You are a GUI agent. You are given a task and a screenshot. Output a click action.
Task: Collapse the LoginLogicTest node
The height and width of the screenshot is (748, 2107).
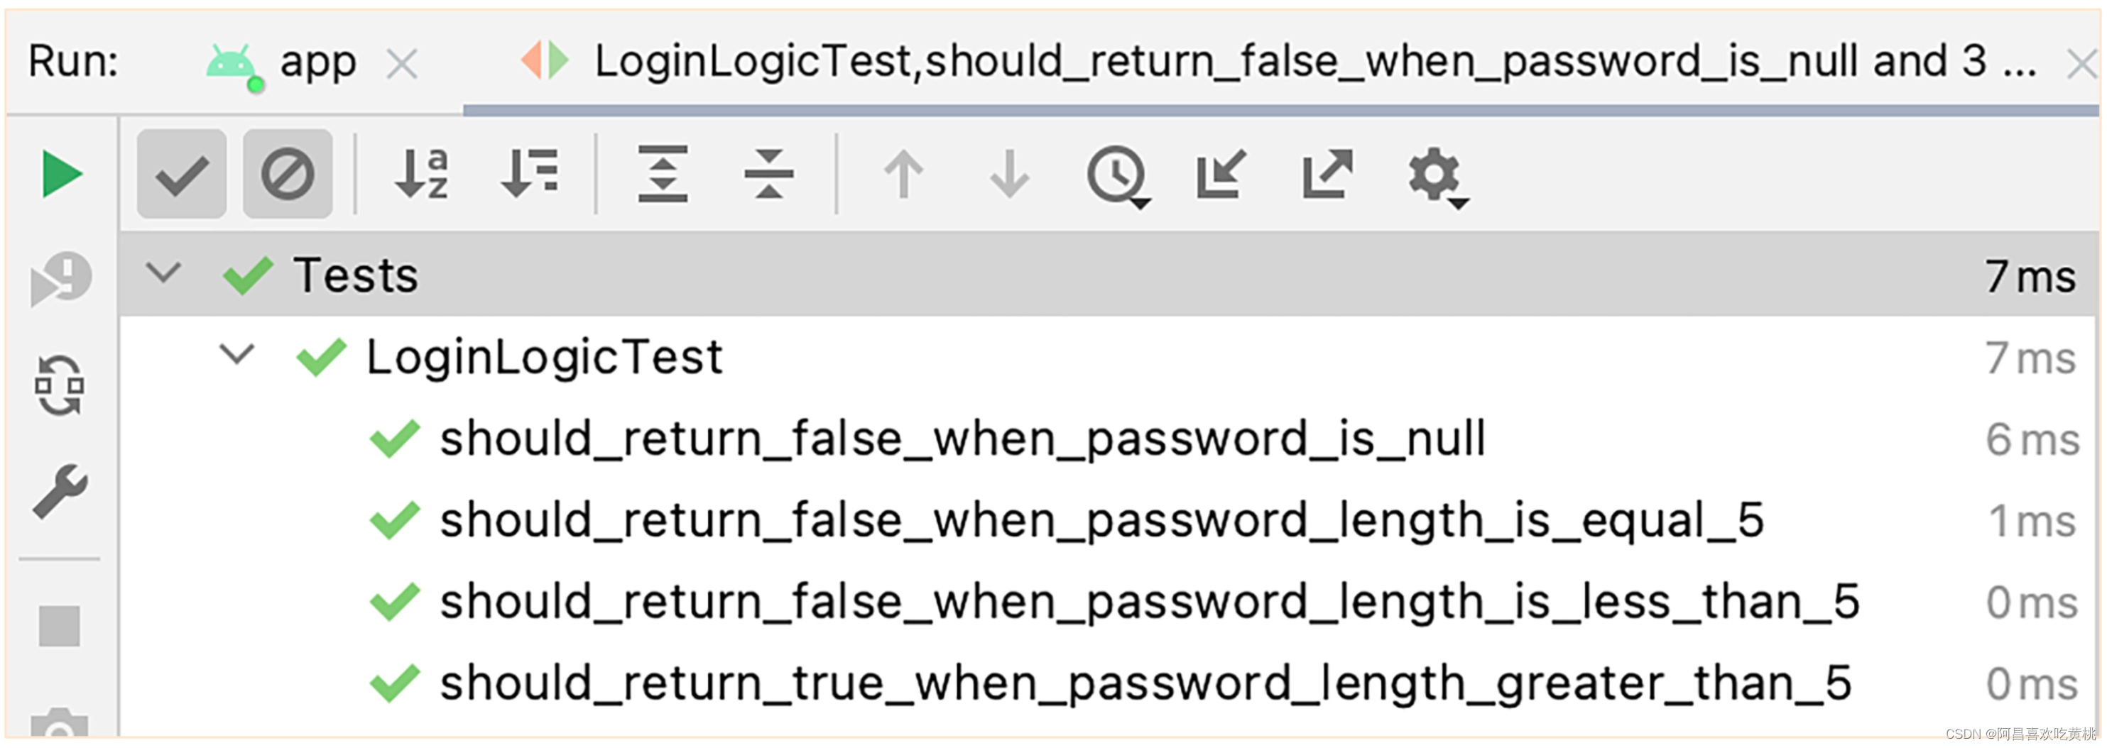point(237,355)
